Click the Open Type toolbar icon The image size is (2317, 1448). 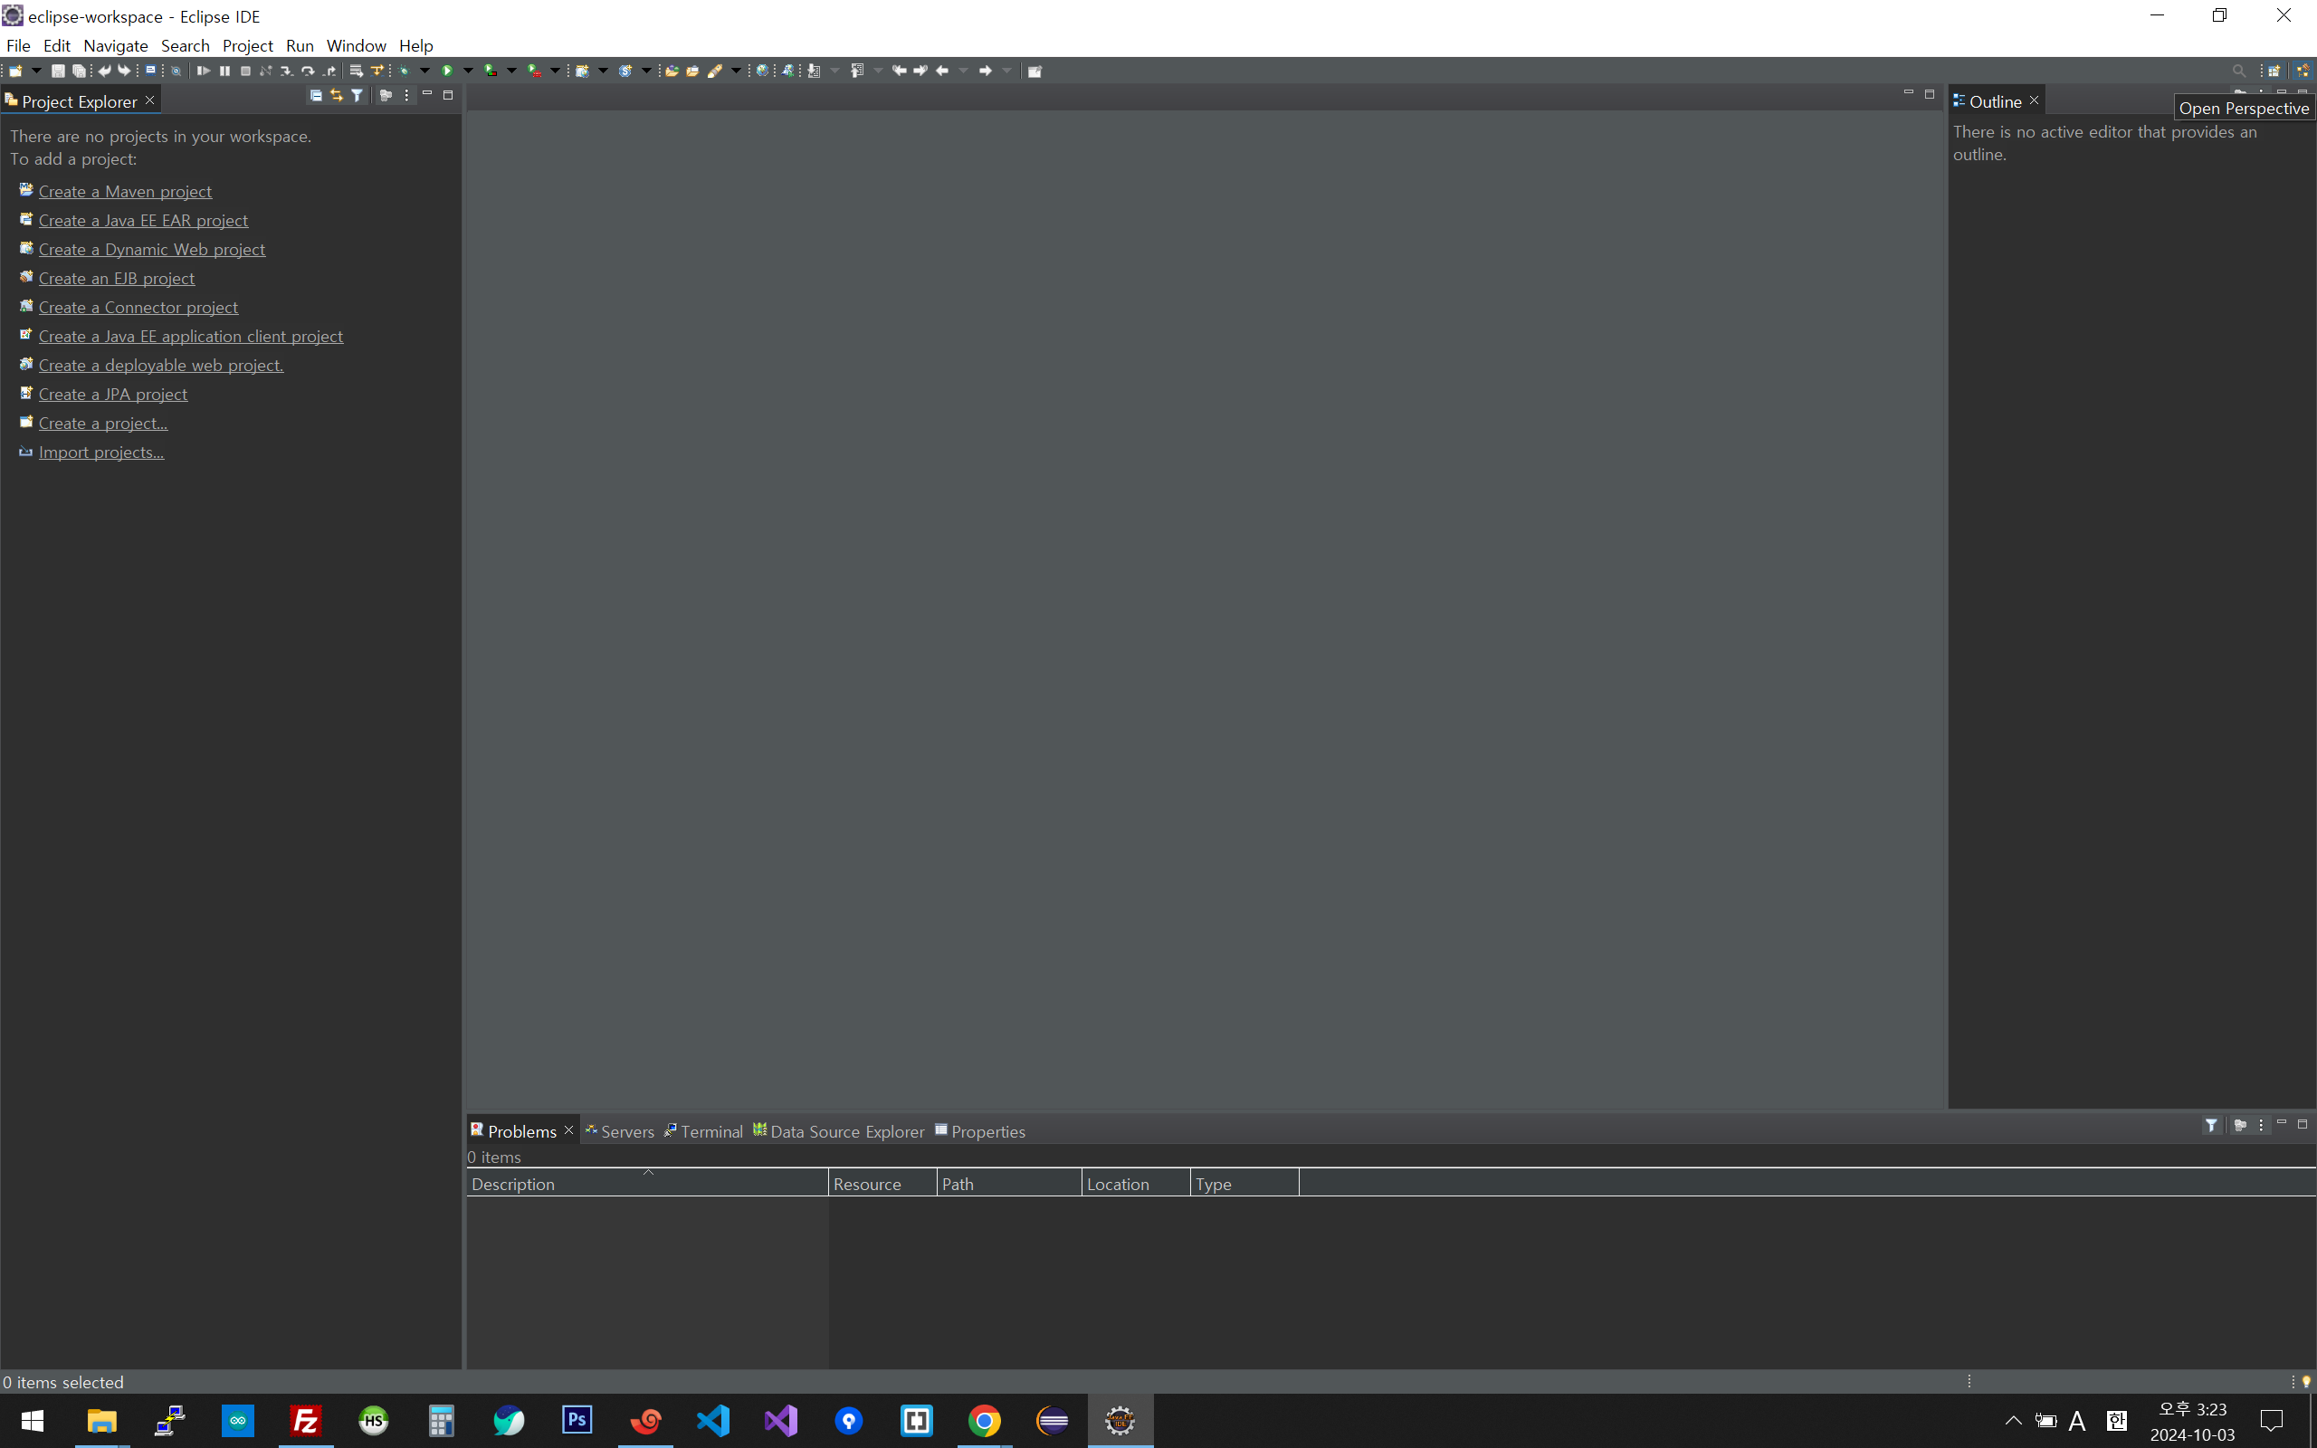tap(672, 71)
